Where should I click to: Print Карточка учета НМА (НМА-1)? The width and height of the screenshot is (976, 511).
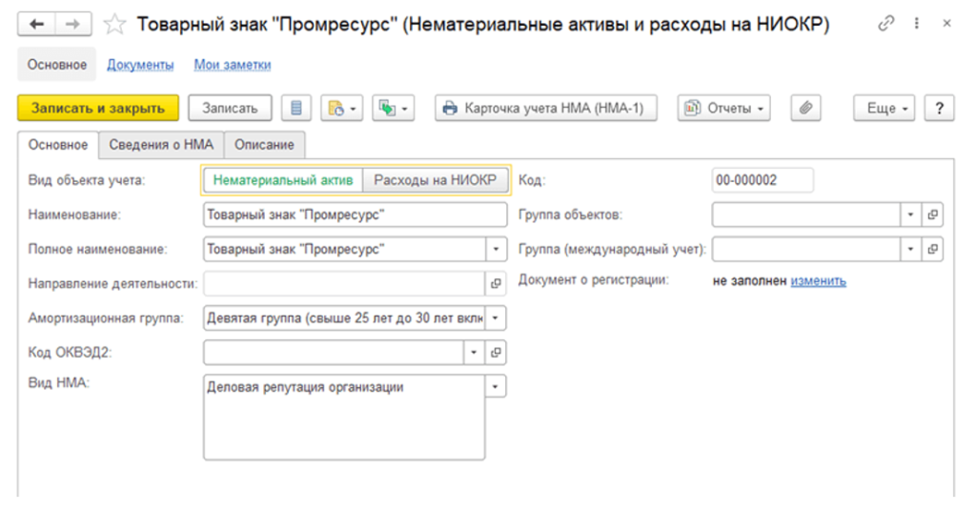point(547,109)
